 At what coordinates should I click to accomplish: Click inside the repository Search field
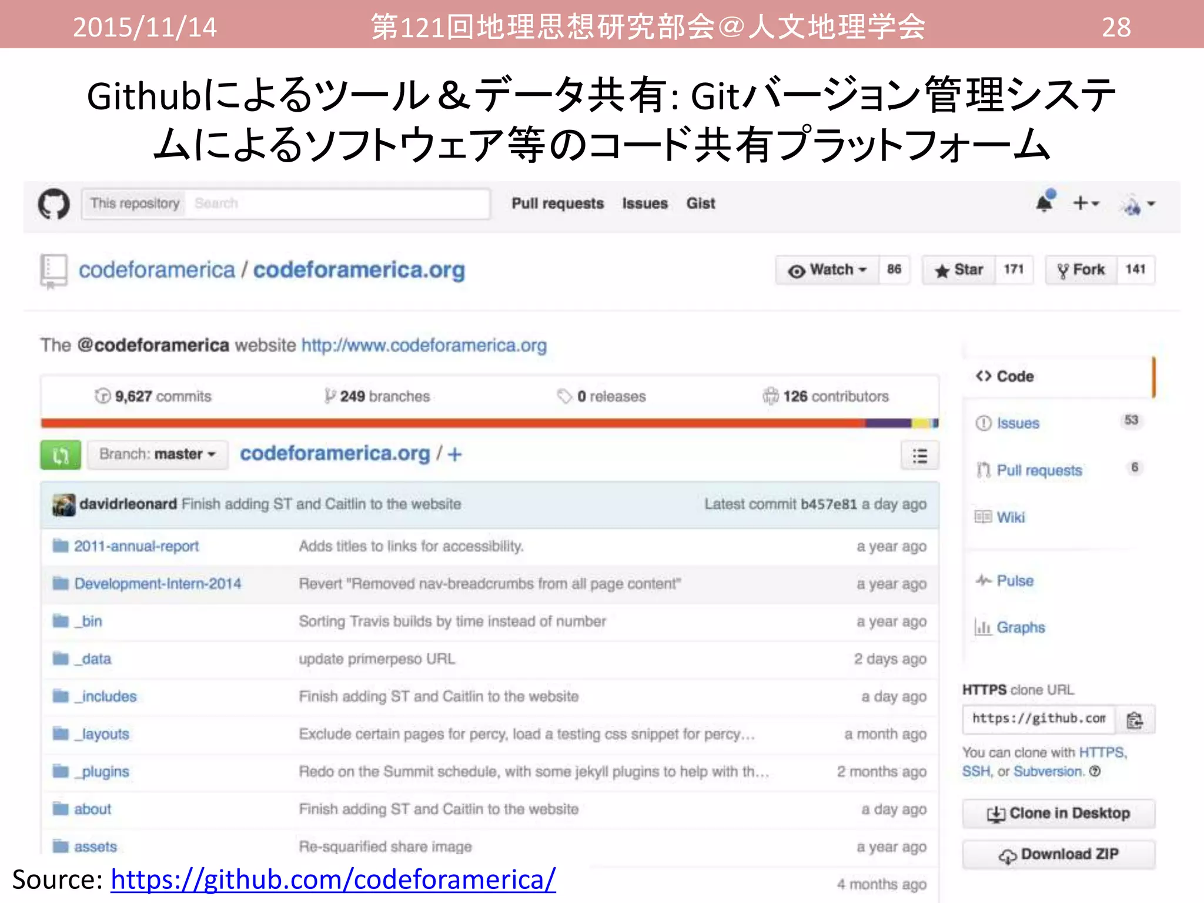(337, 203)
